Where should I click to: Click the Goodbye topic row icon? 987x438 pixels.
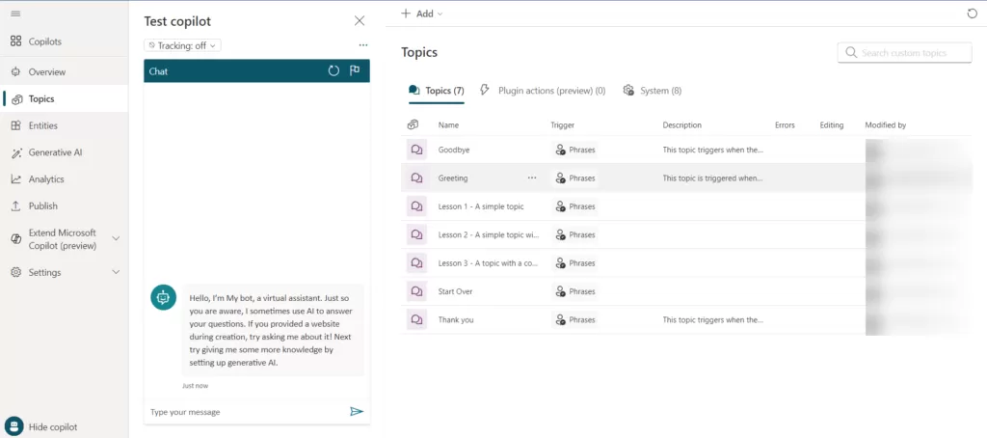pyautogui.click(x=416, y=151)
